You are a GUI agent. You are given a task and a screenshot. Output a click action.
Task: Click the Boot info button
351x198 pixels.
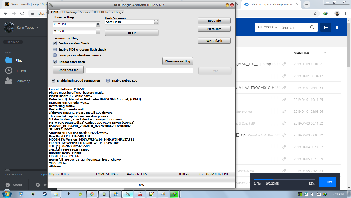[214, 21]
